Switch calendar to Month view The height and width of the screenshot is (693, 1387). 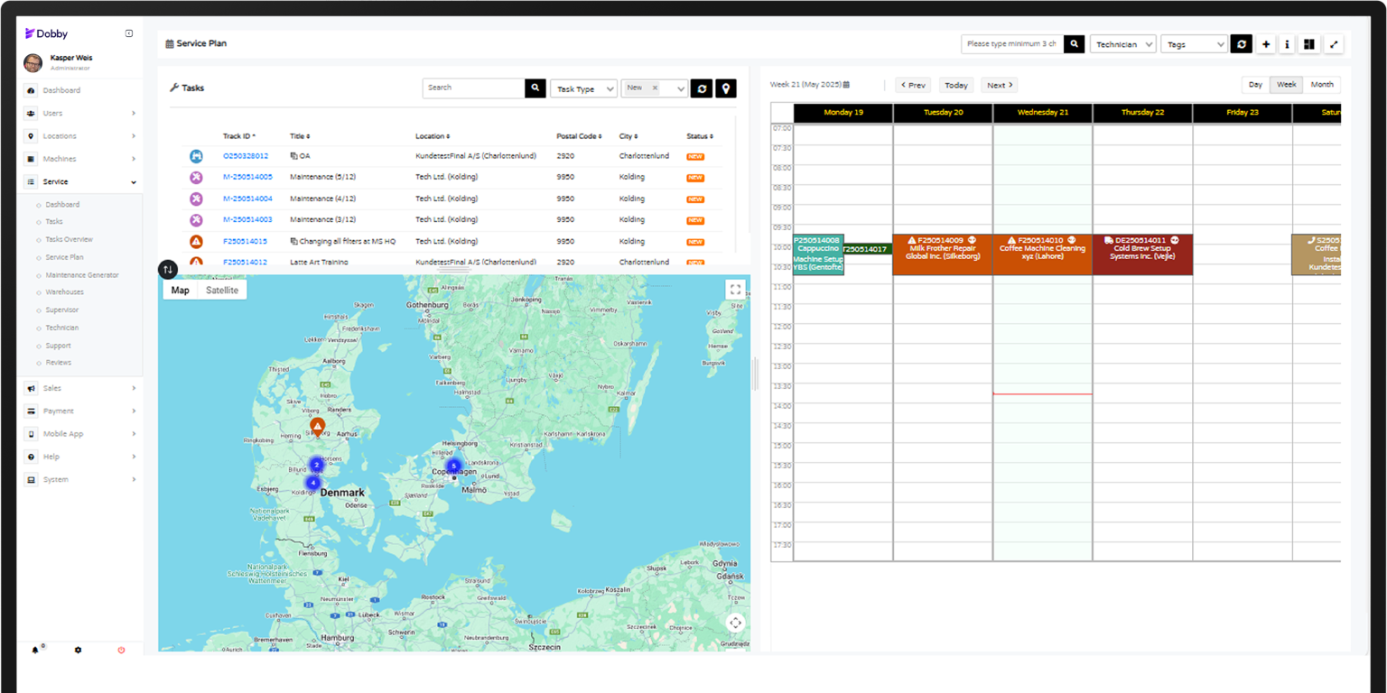pos(1322,85)
